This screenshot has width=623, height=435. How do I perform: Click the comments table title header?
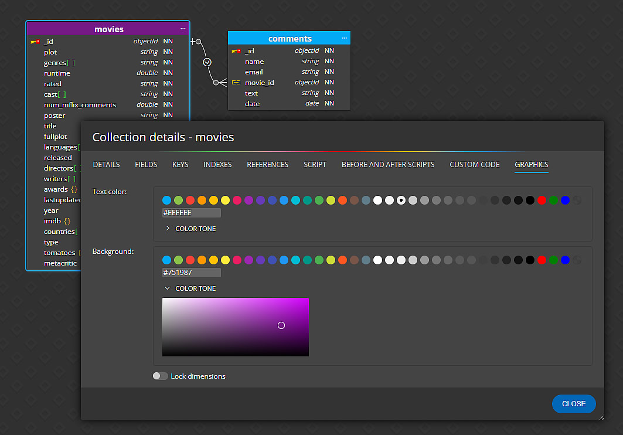pos(289,39)
